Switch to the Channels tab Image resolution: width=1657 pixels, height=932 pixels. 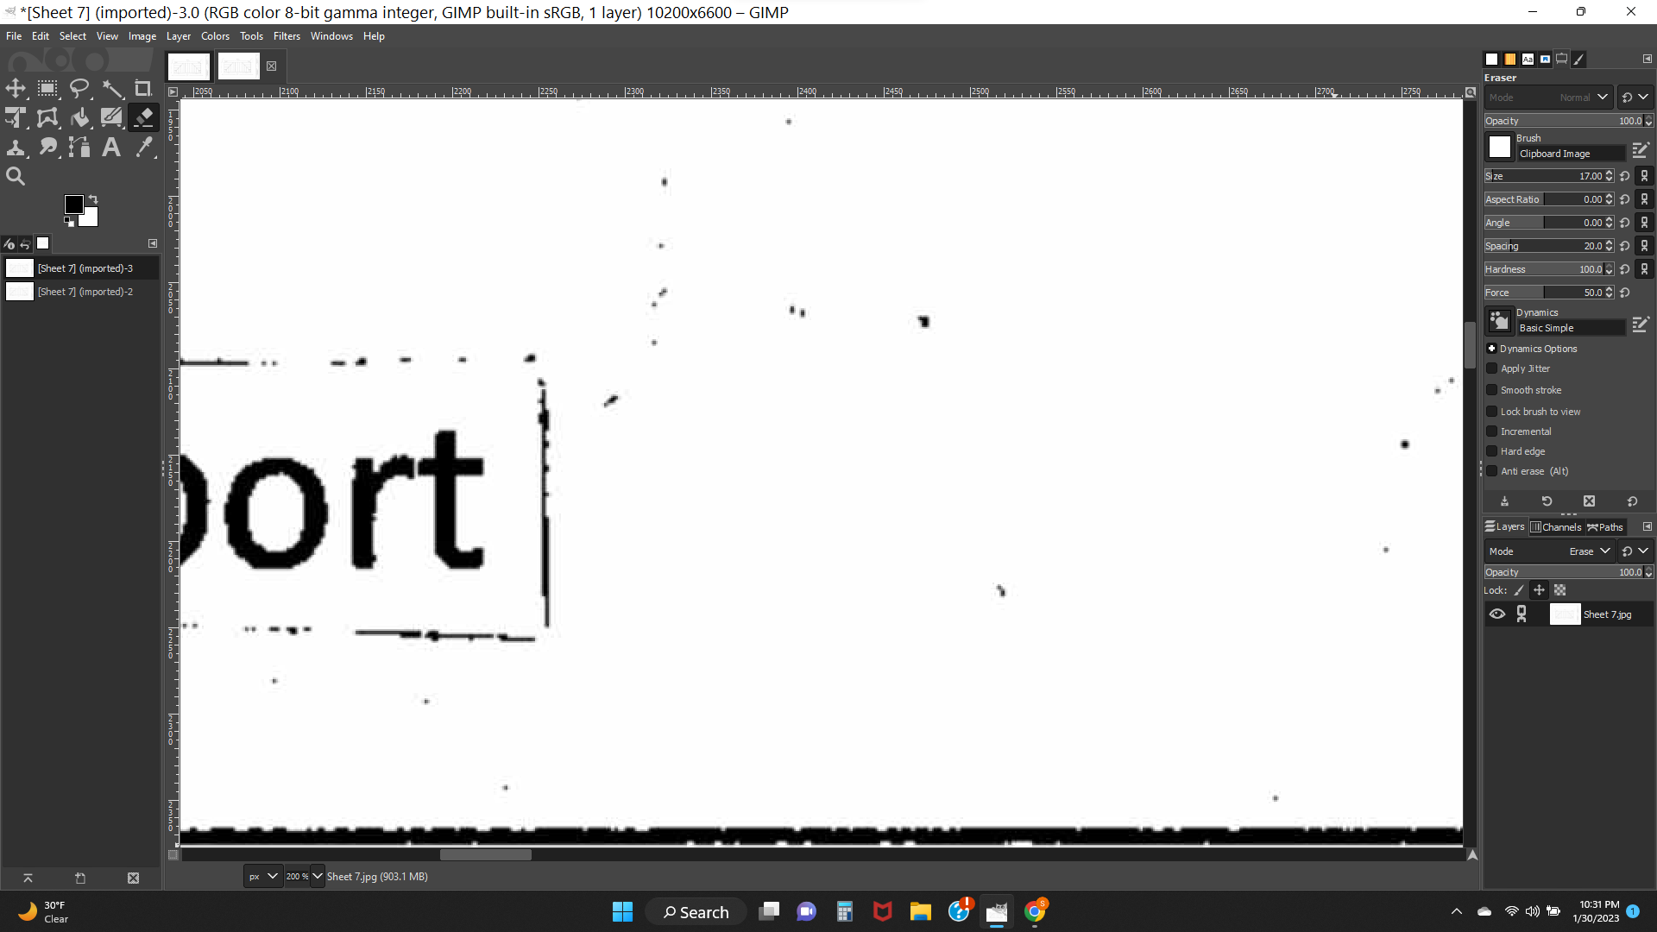(x=1556, y=527)
